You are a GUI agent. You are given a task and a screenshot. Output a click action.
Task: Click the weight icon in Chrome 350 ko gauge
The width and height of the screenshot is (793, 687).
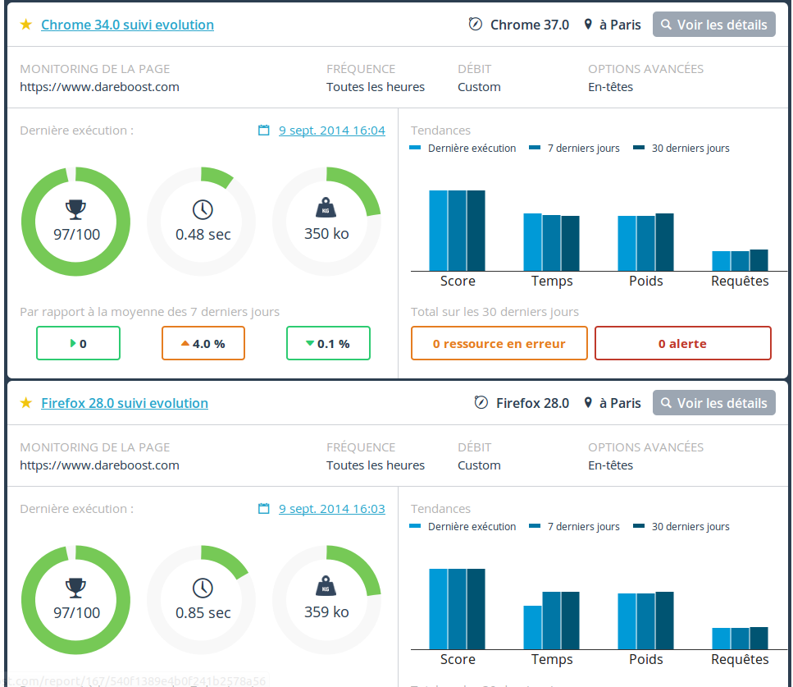(326, 208)
